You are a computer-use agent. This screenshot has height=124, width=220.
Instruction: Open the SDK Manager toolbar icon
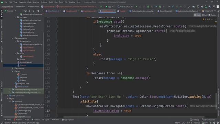tap(209, 7)
